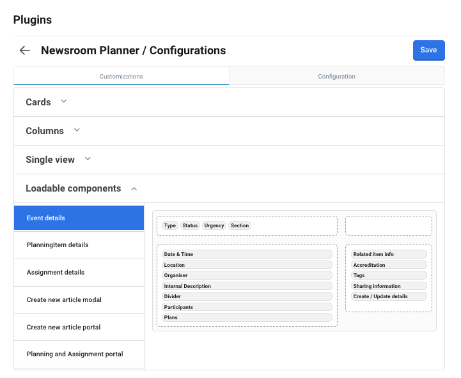Select Assignment details component
461x378 pixels.
(79, 273)
